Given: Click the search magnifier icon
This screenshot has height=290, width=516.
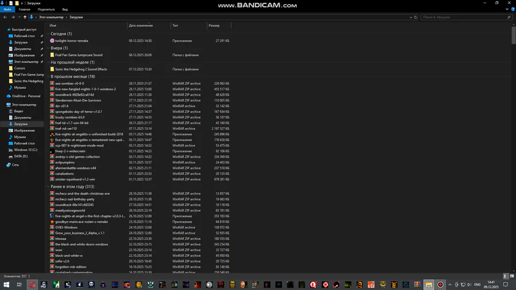Looking at the screenshot, I should 509,17.
